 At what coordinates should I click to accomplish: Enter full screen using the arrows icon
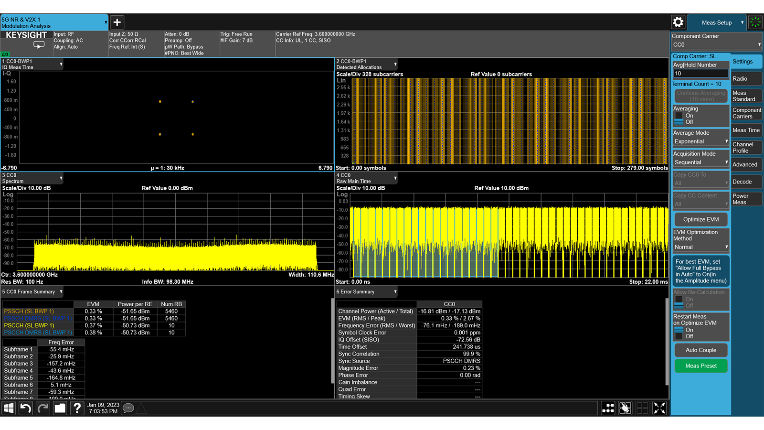click(659, 408)
